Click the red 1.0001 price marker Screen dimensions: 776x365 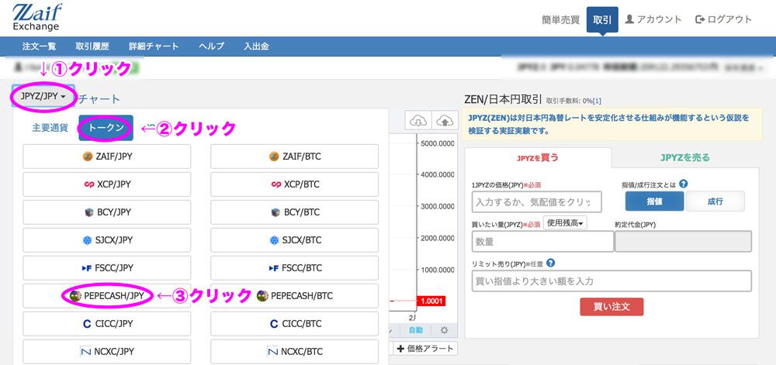click(x=432, y=301)
